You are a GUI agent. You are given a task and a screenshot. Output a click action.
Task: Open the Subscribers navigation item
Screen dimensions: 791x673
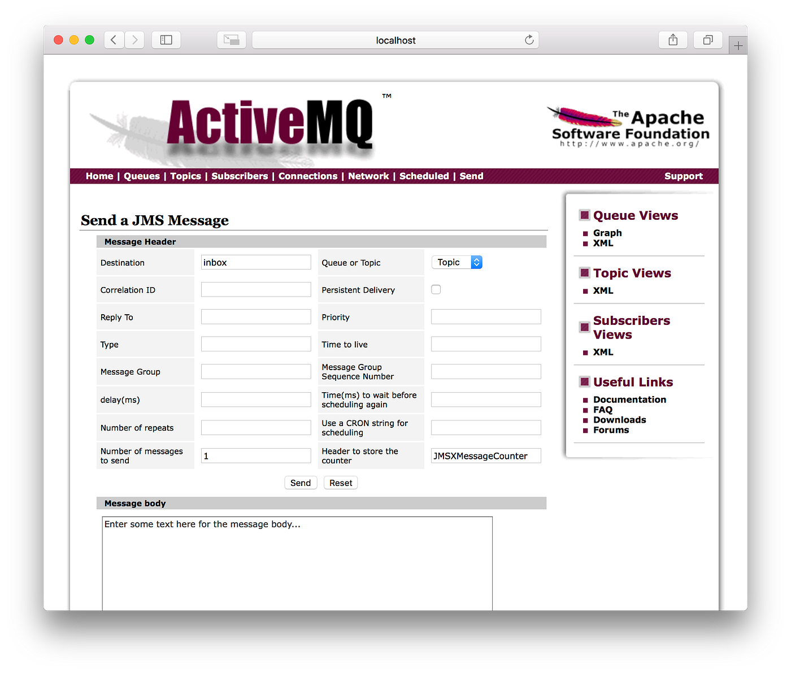click(x=240, y=176)
